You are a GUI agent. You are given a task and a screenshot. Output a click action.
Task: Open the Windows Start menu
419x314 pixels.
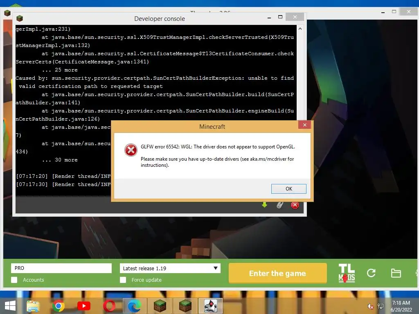(x=10, y=306)
